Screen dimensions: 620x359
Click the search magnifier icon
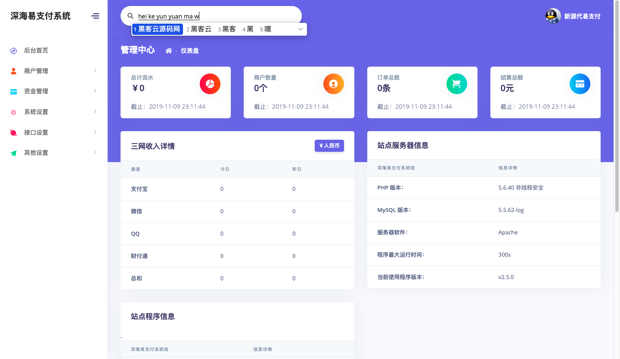[x=130, y=16]
